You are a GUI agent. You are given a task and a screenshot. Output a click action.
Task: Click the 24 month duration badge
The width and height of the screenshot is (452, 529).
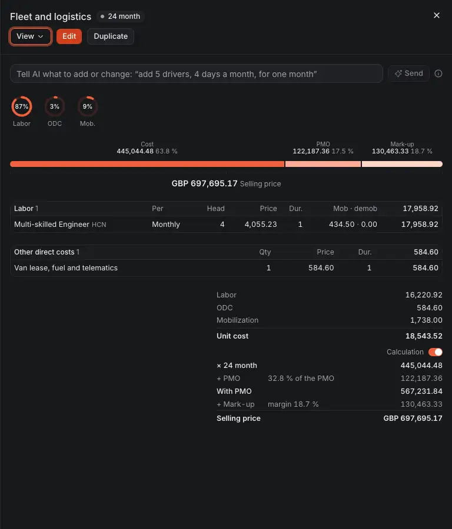(x=121, y=16)
